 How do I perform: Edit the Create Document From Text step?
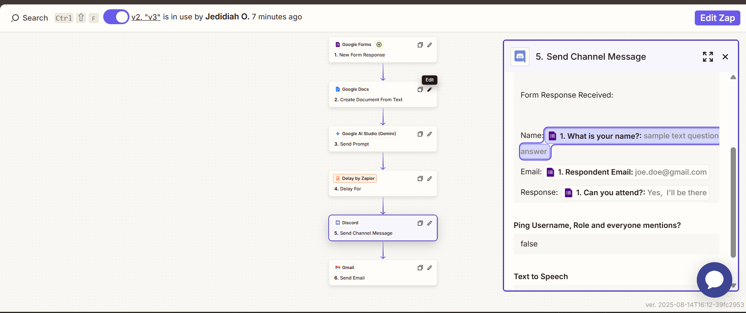tap(430, 90)
